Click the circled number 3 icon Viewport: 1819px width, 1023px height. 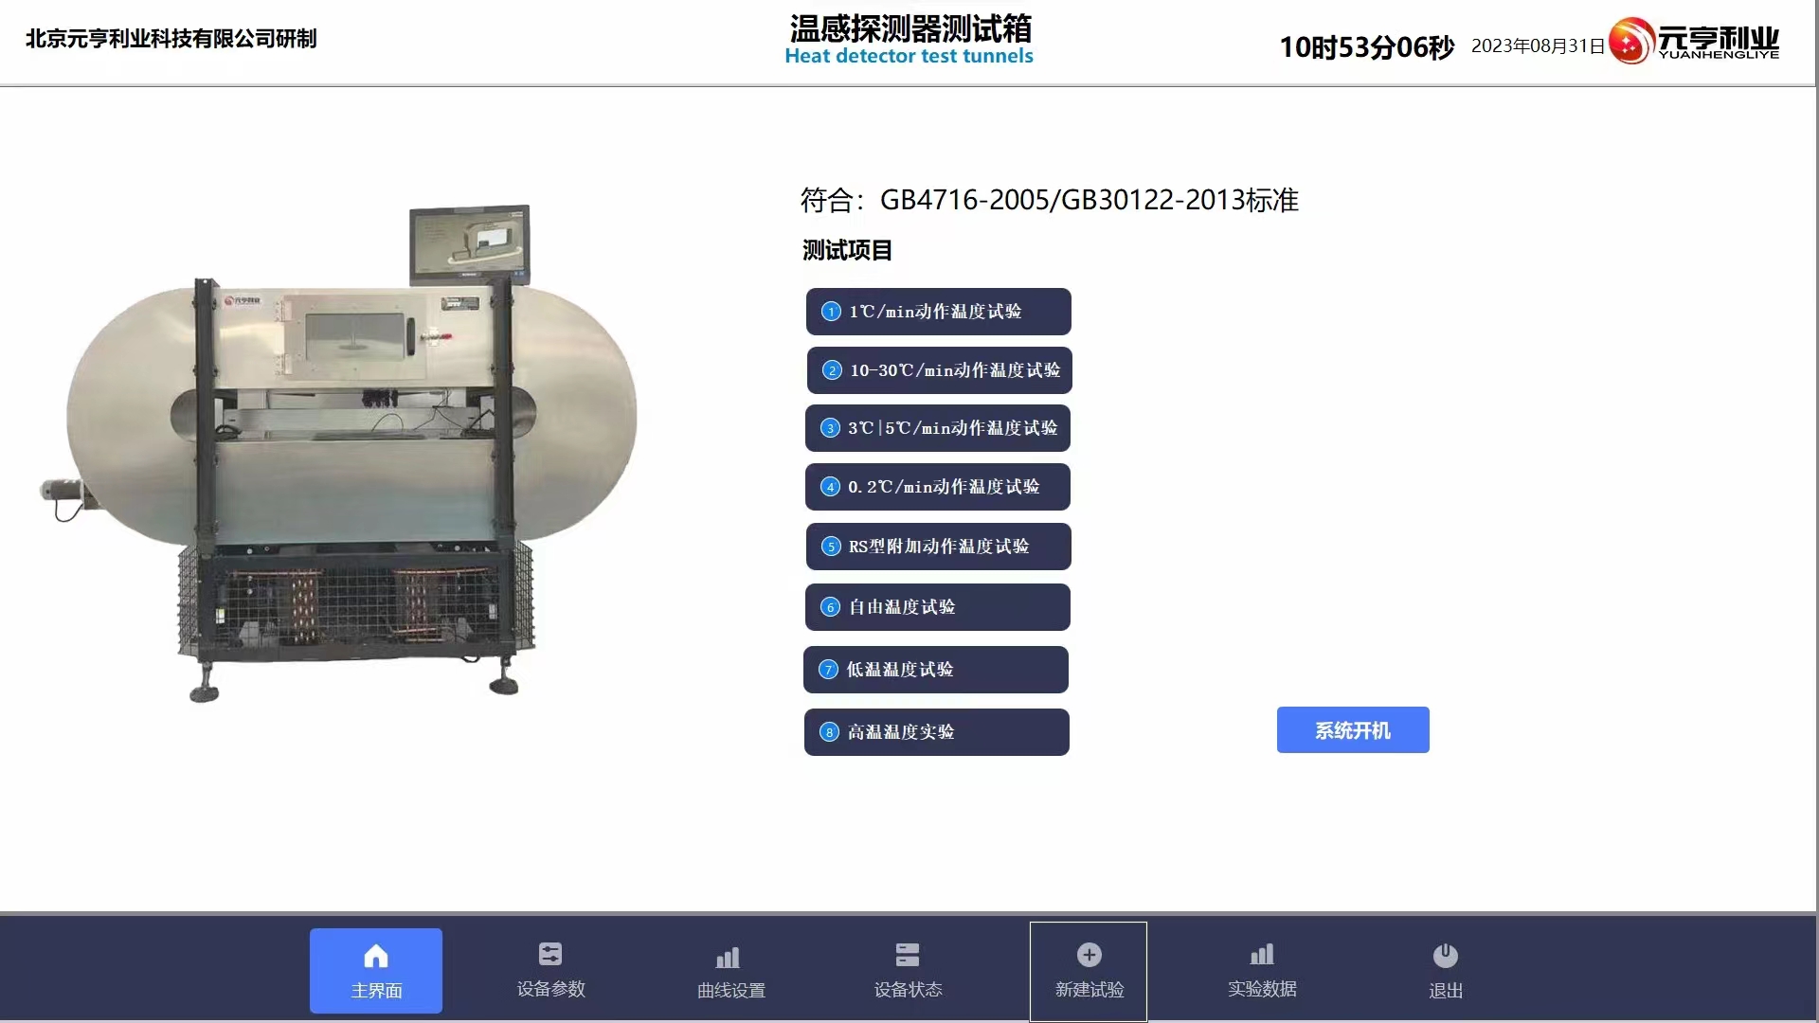[830, 428]
